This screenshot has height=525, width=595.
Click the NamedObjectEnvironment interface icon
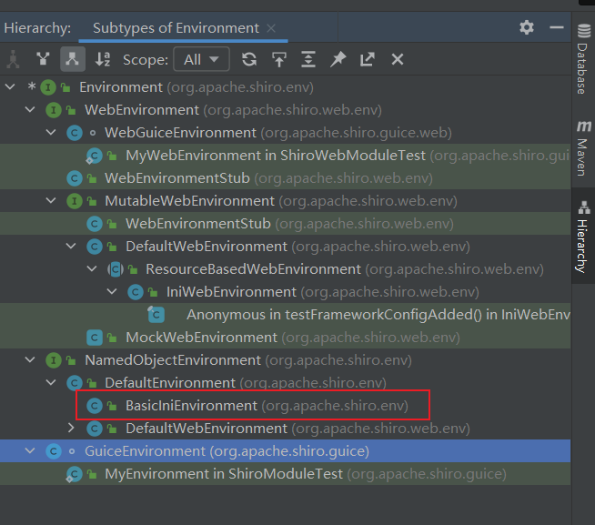tap(54, 360)
